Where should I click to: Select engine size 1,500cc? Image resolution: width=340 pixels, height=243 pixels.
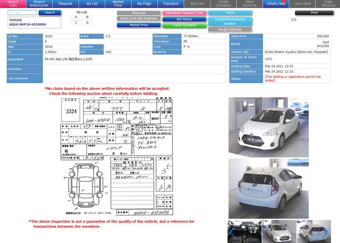pyautogui.click(x=51, y=52)
